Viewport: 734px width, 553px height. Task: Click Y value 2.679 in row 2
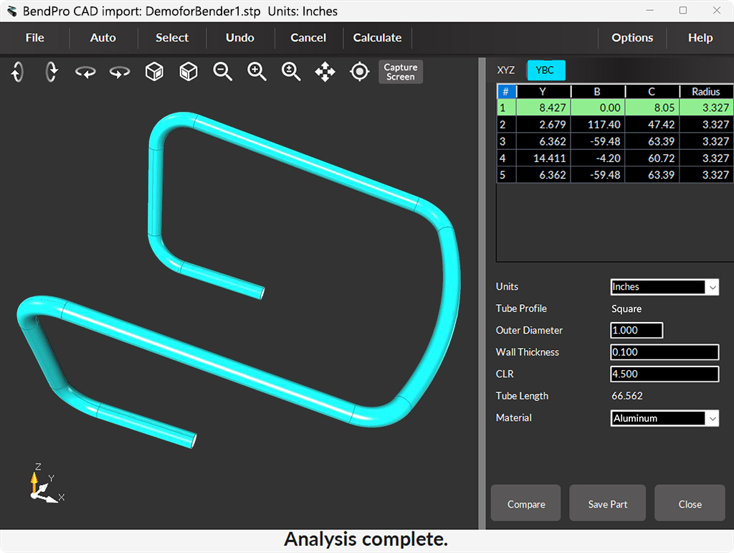(543, 125)
